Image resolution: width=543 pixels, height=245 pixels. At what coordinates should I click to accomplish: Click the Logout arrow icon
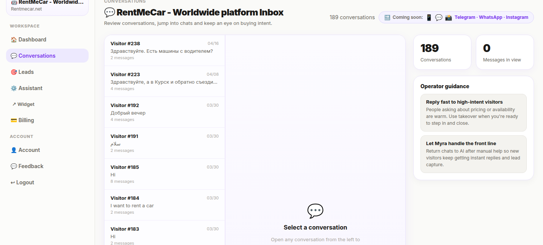pyautogui.click(x=14, y=182)
